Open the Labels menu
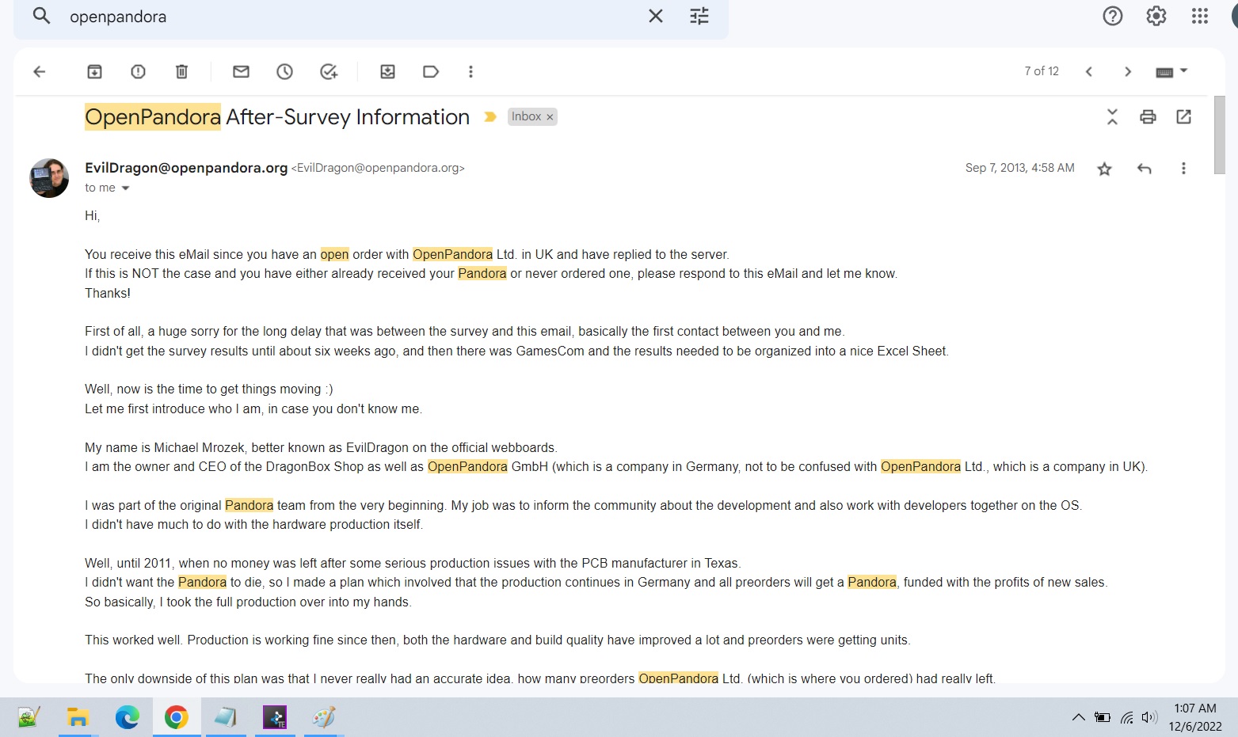This screenshot has height=737, width=1238. tap(431, 72)
